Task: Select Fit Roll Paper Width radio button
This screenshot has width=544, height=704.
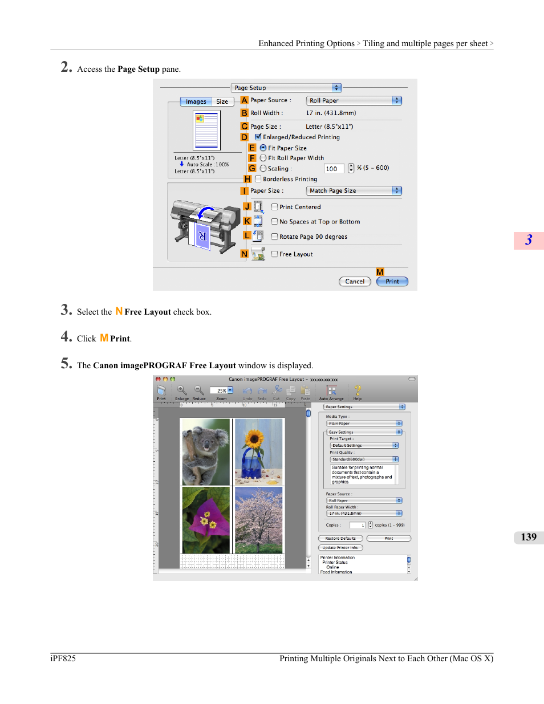Action: [263, 158]
